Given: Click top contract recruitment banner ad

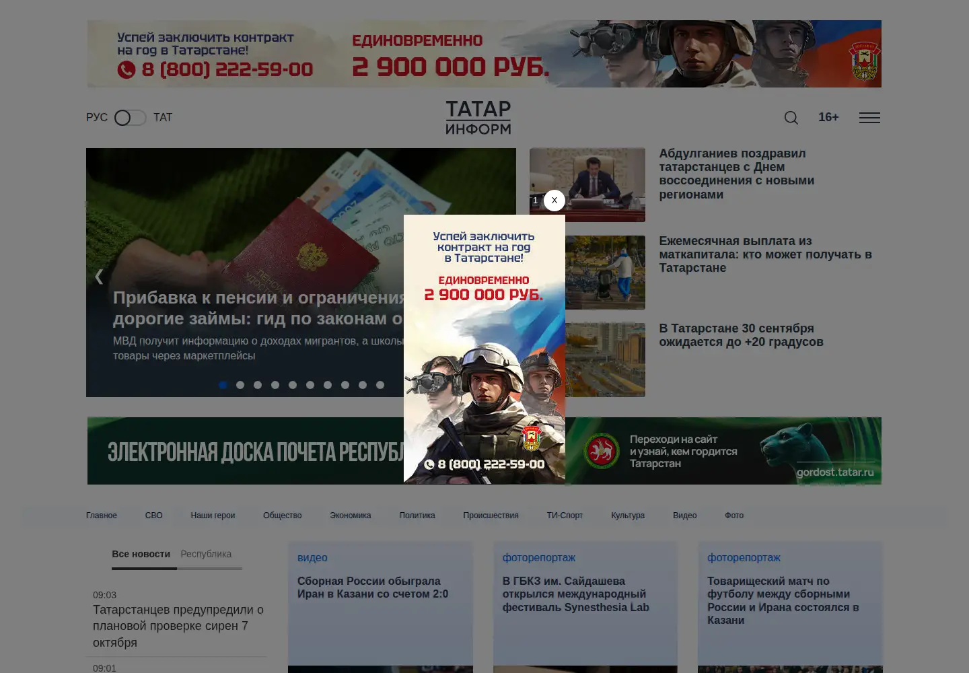Looking at the screenshot, I should [484, 54].
